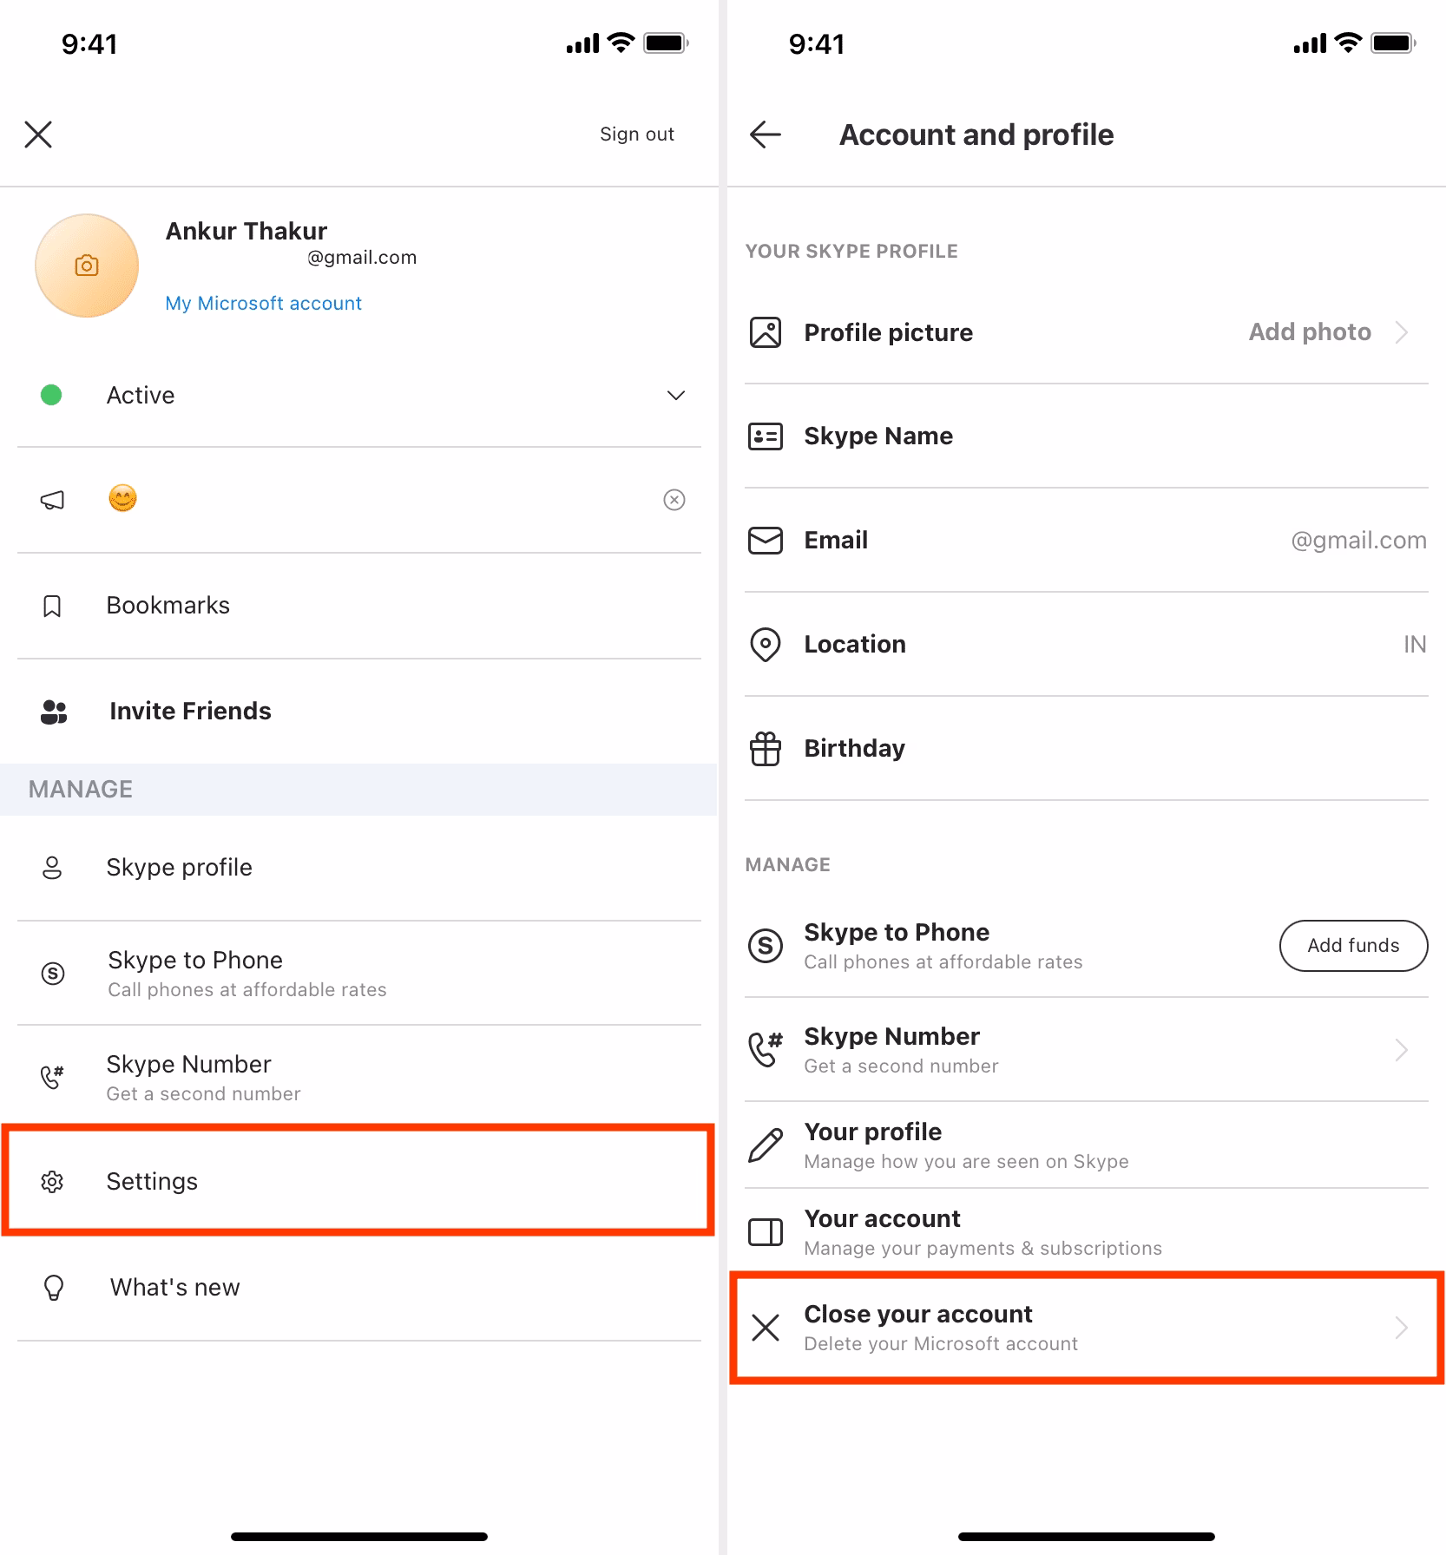This screenshot has width=1446, height=1555.
Task: Select What's new from the menu
Action: tap(174, 1287)
